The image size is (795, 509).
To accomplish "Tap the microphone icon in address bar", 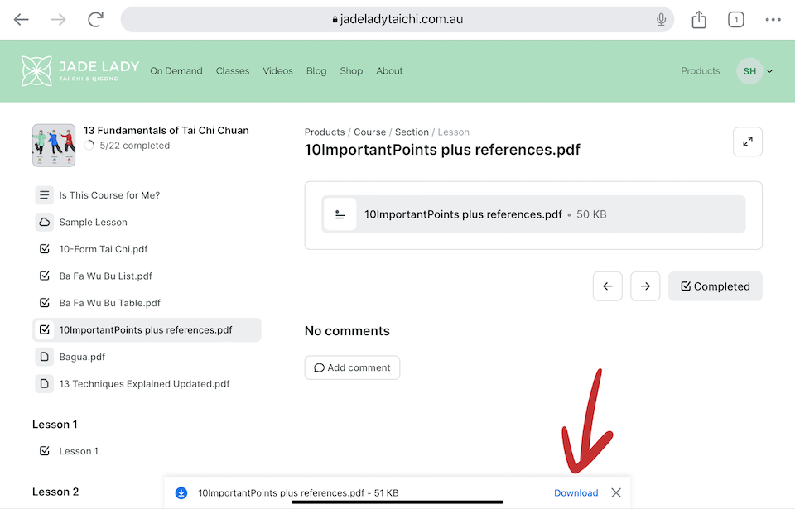I will click(x=661, y=19).
